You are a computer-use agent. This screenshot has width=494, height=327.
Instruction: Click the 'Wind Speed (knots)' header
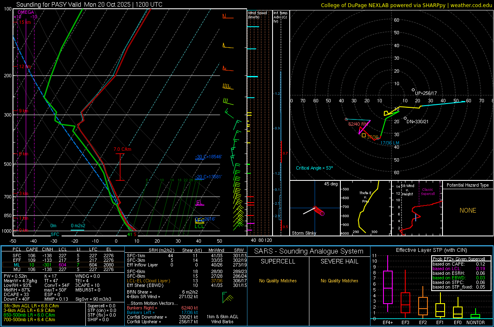pyautogui.click(x=257, y=15)
